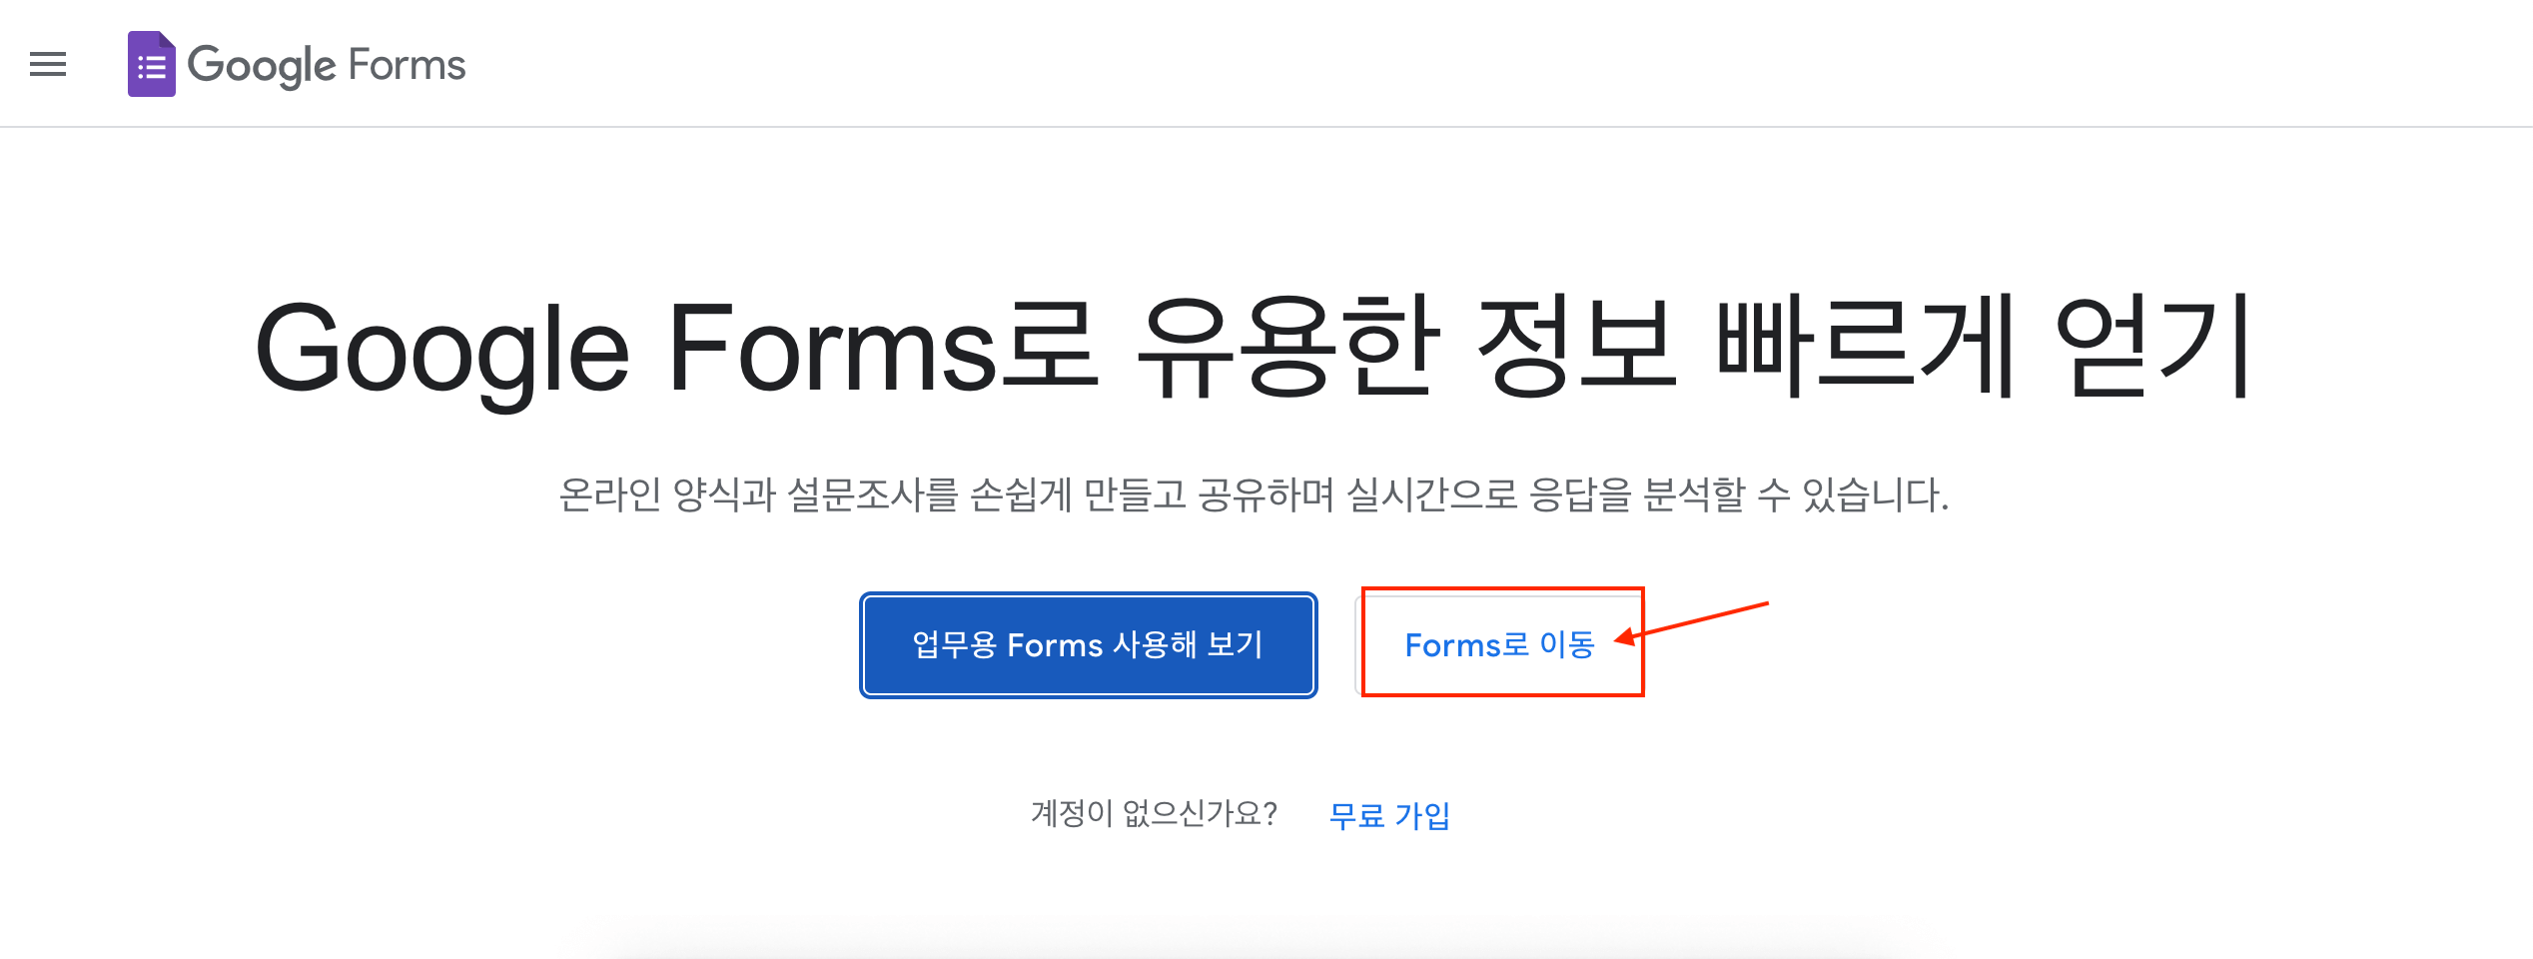This screenshot has width=2533, height=959.
Task: Click the button highlighted by the red box
Action: tap(1500, 644)
